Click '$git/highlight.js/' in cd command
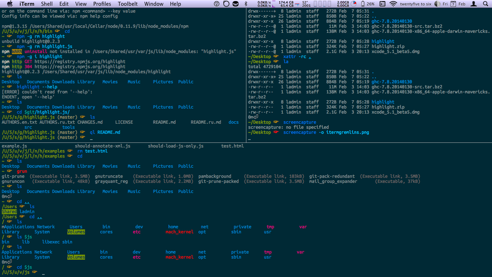The image size is (492, 277). click(x=47, y=112)
